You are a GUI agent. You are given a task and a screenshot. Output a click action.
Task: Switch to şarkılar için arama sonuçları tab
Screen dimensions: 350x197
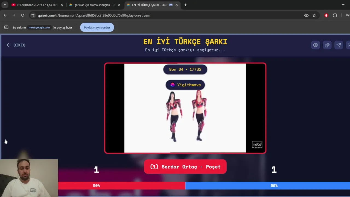95,5
